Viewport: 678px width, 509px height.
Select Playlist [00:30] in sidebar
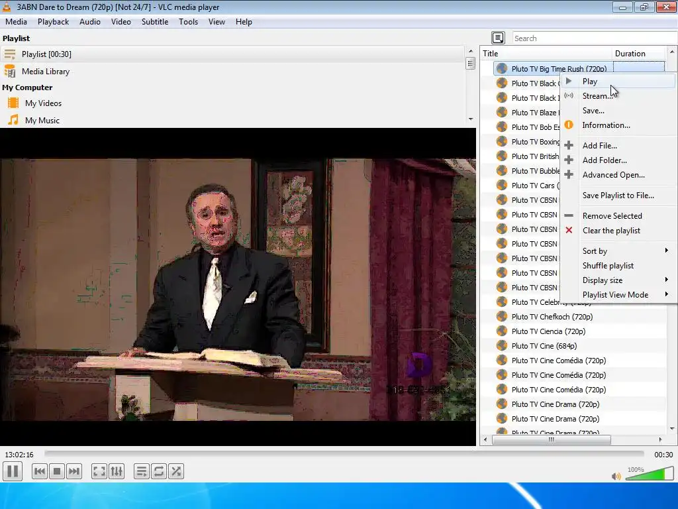point(232,54)
